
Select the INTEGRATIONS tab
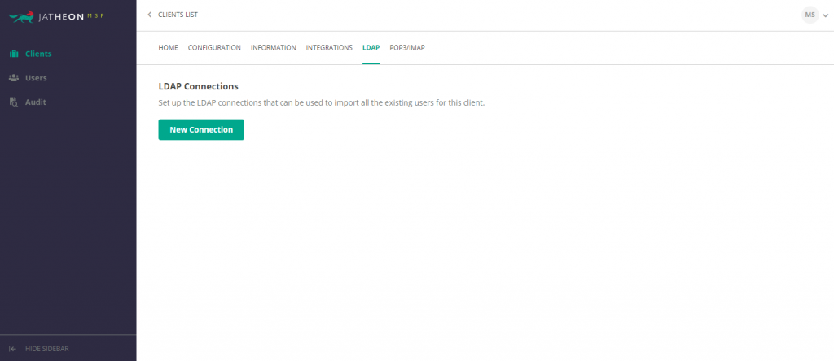329,48
